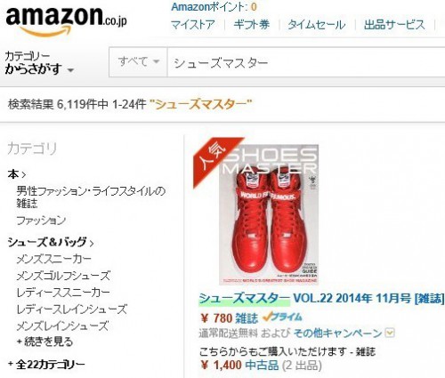The width and height of the screenshot is (445, 378).
Task: Open ギフト券 in top navigation
Action: tap(252, 25)
